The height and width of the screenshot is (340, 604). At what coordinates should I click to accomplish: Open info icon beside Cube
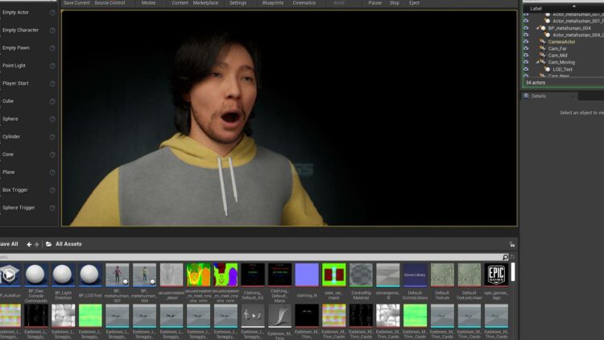pos(52,102)
